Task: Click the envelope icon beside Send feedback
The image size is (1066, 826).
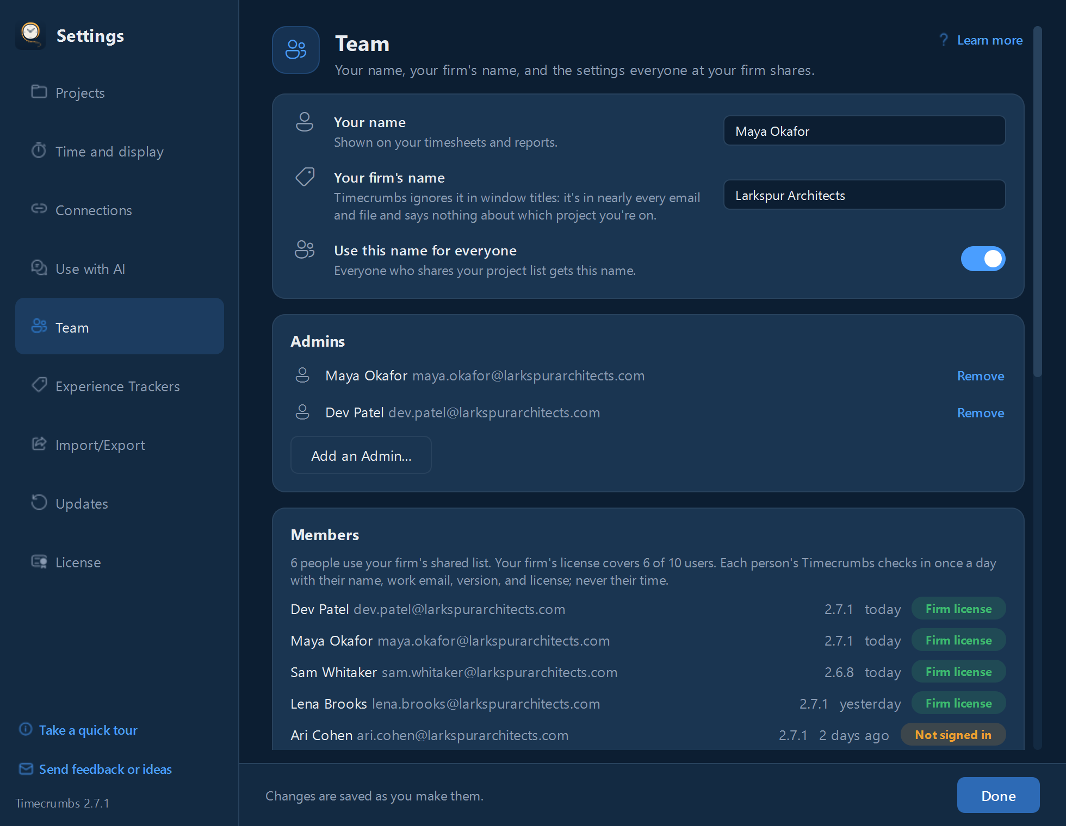Action: pos(26,769)
